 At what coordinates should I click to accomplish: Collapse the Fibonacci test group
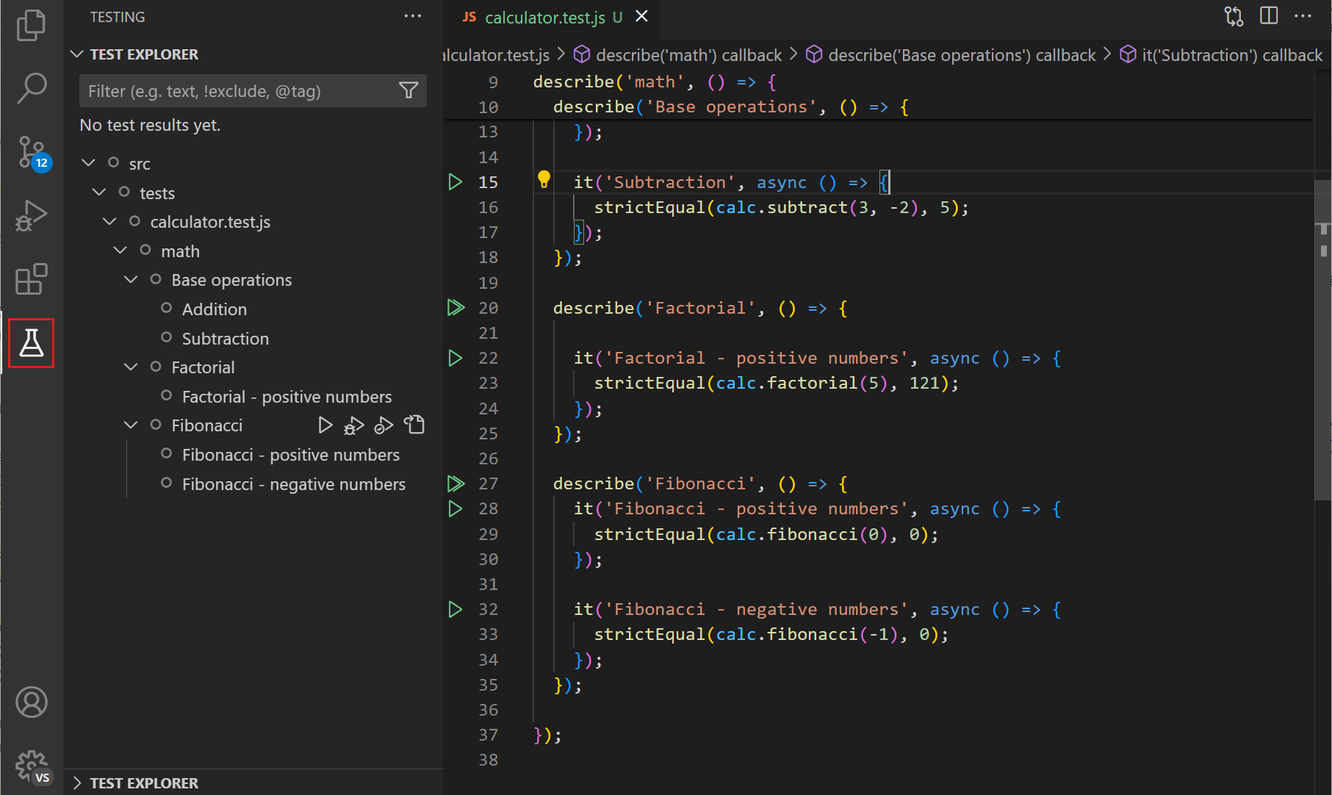131,425
